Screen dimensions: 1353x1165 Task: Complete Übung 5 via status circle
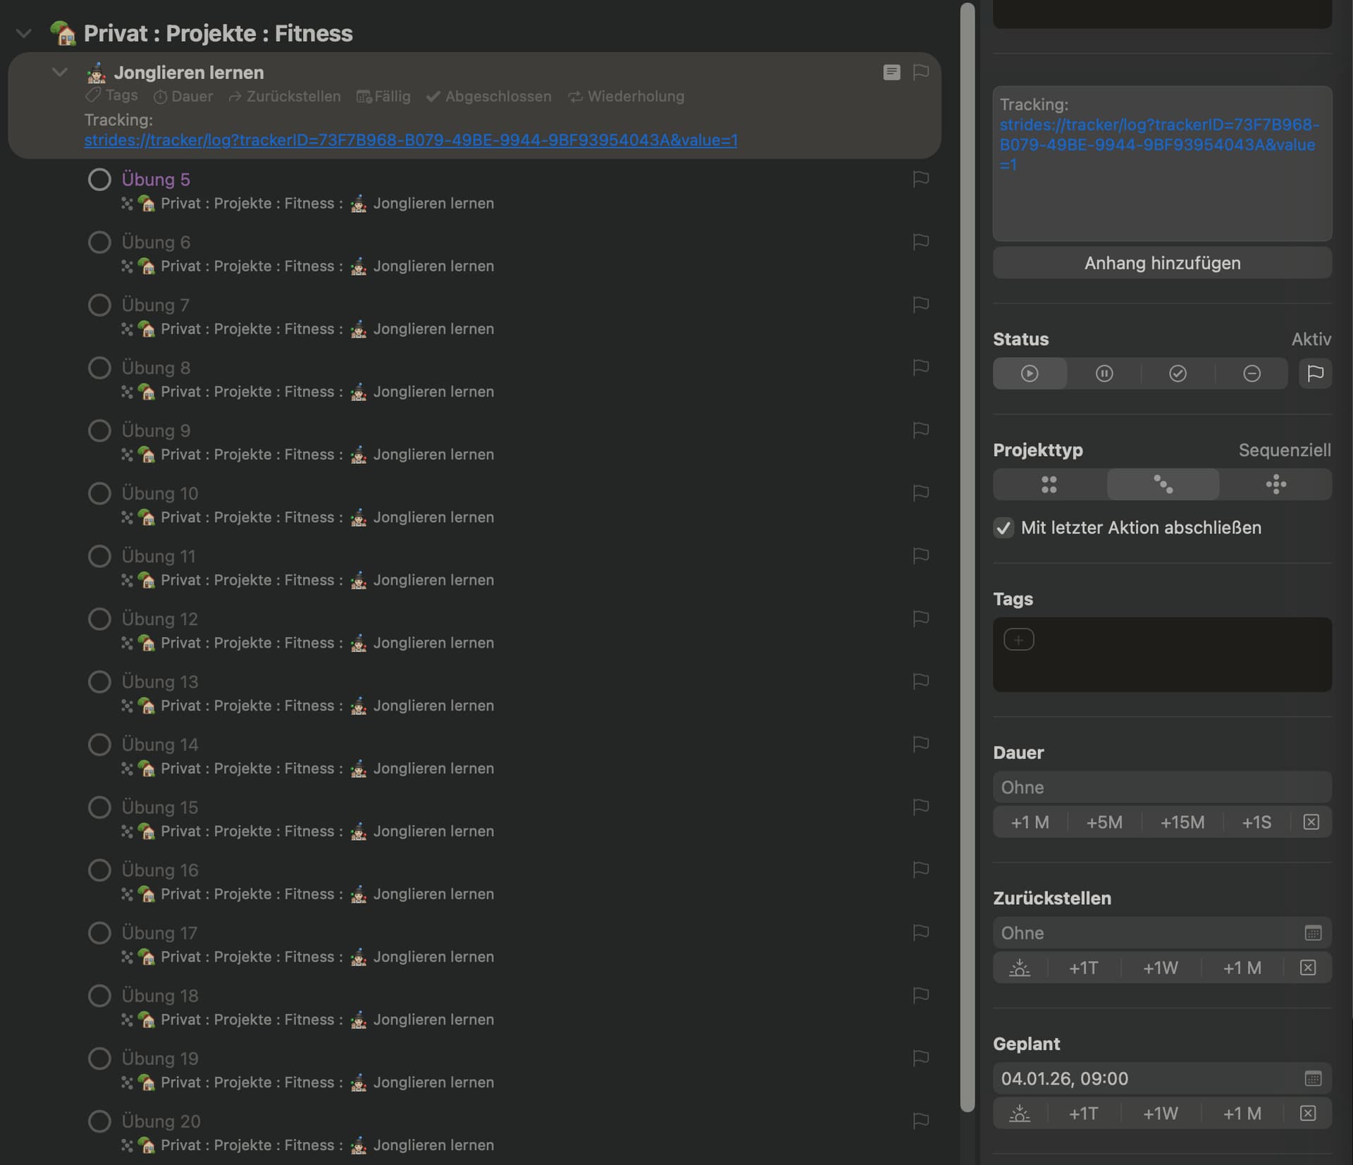point(99,180)
